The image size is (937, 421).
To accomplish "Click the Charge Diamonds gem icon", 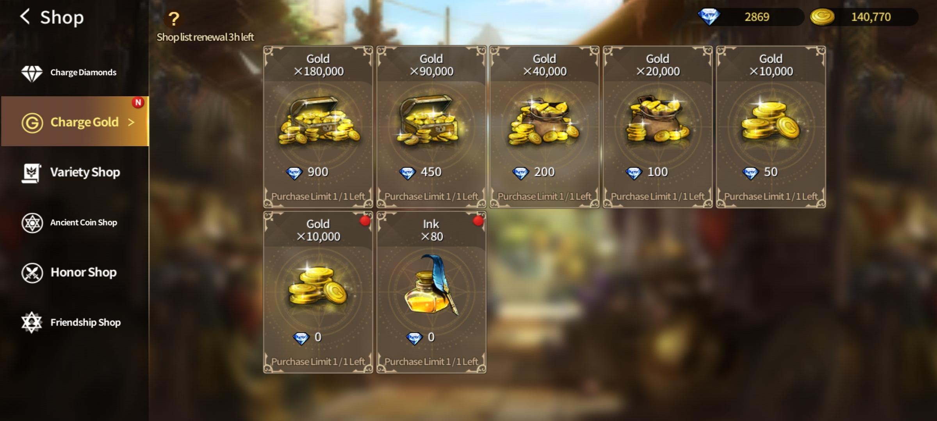I will (x=32, y=73).
